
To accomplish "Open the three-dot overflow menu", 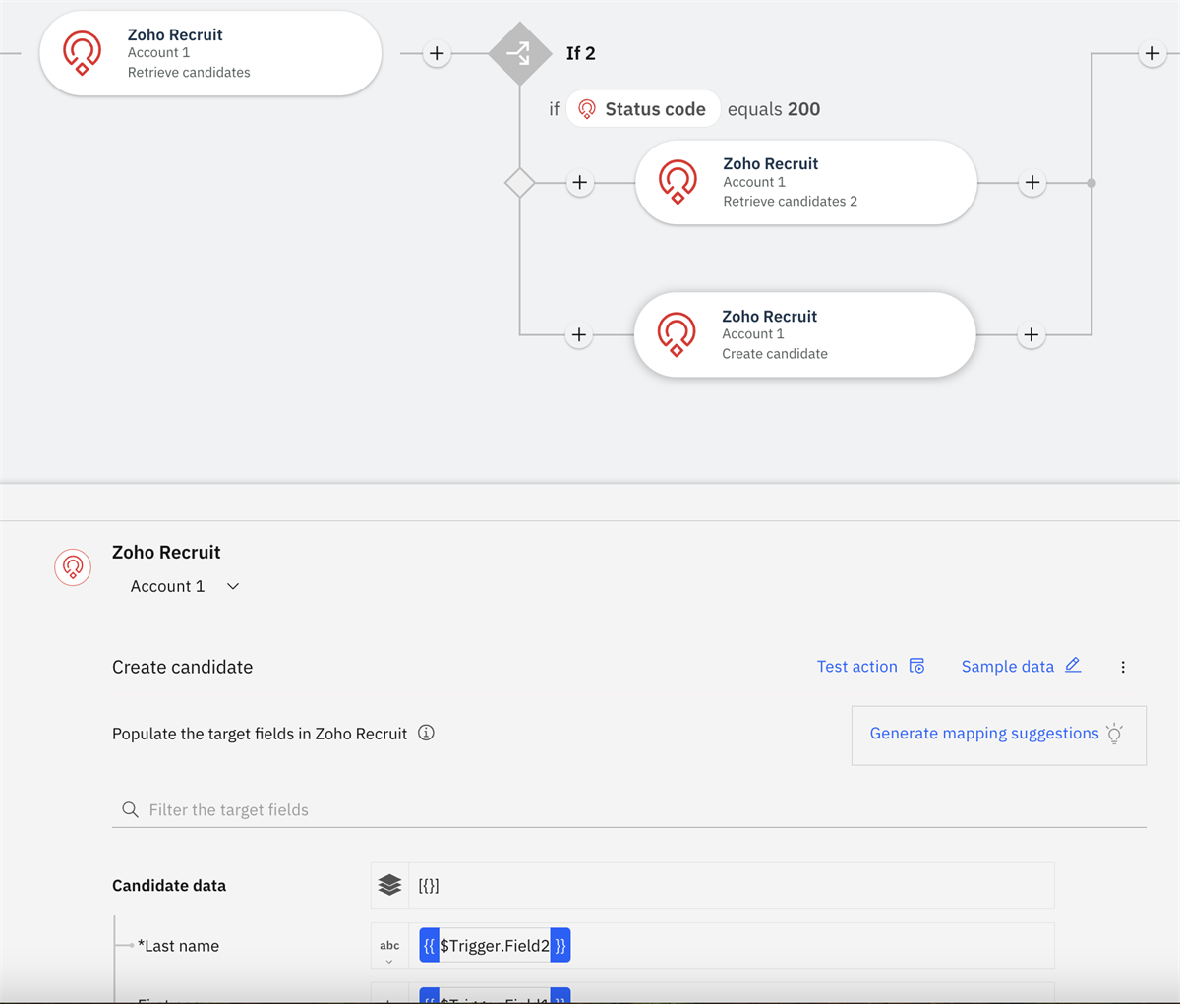I will pyautogui.click(x=1123, y=667).
